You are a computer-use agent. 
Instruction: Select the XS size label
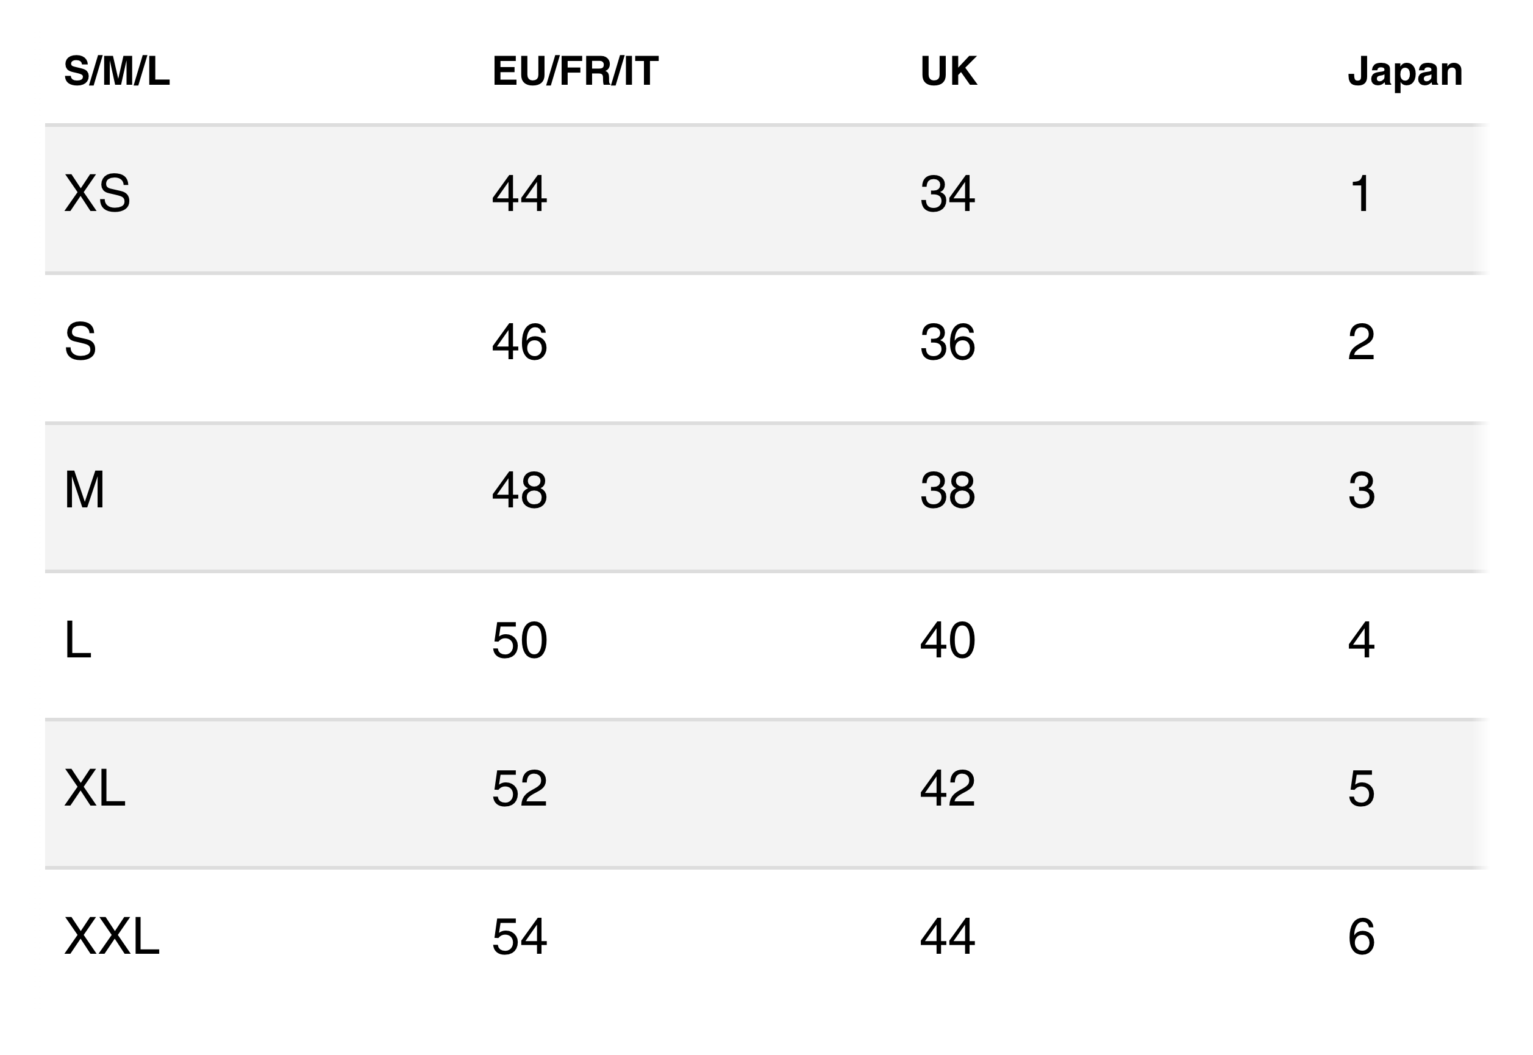coord(97,194)
